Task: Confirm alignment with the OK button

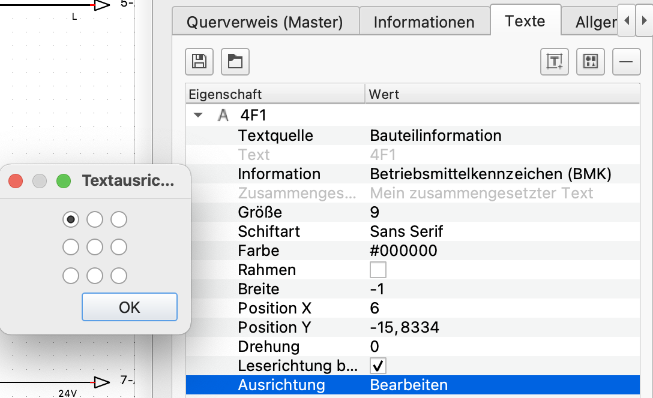Action: (130, 307)
